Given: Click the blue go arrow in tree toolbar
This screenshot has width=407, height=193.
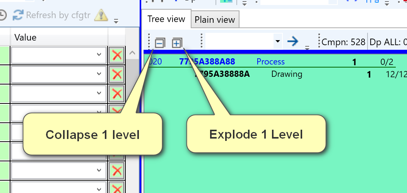Looking at the screenshot, I should (293, 41).
